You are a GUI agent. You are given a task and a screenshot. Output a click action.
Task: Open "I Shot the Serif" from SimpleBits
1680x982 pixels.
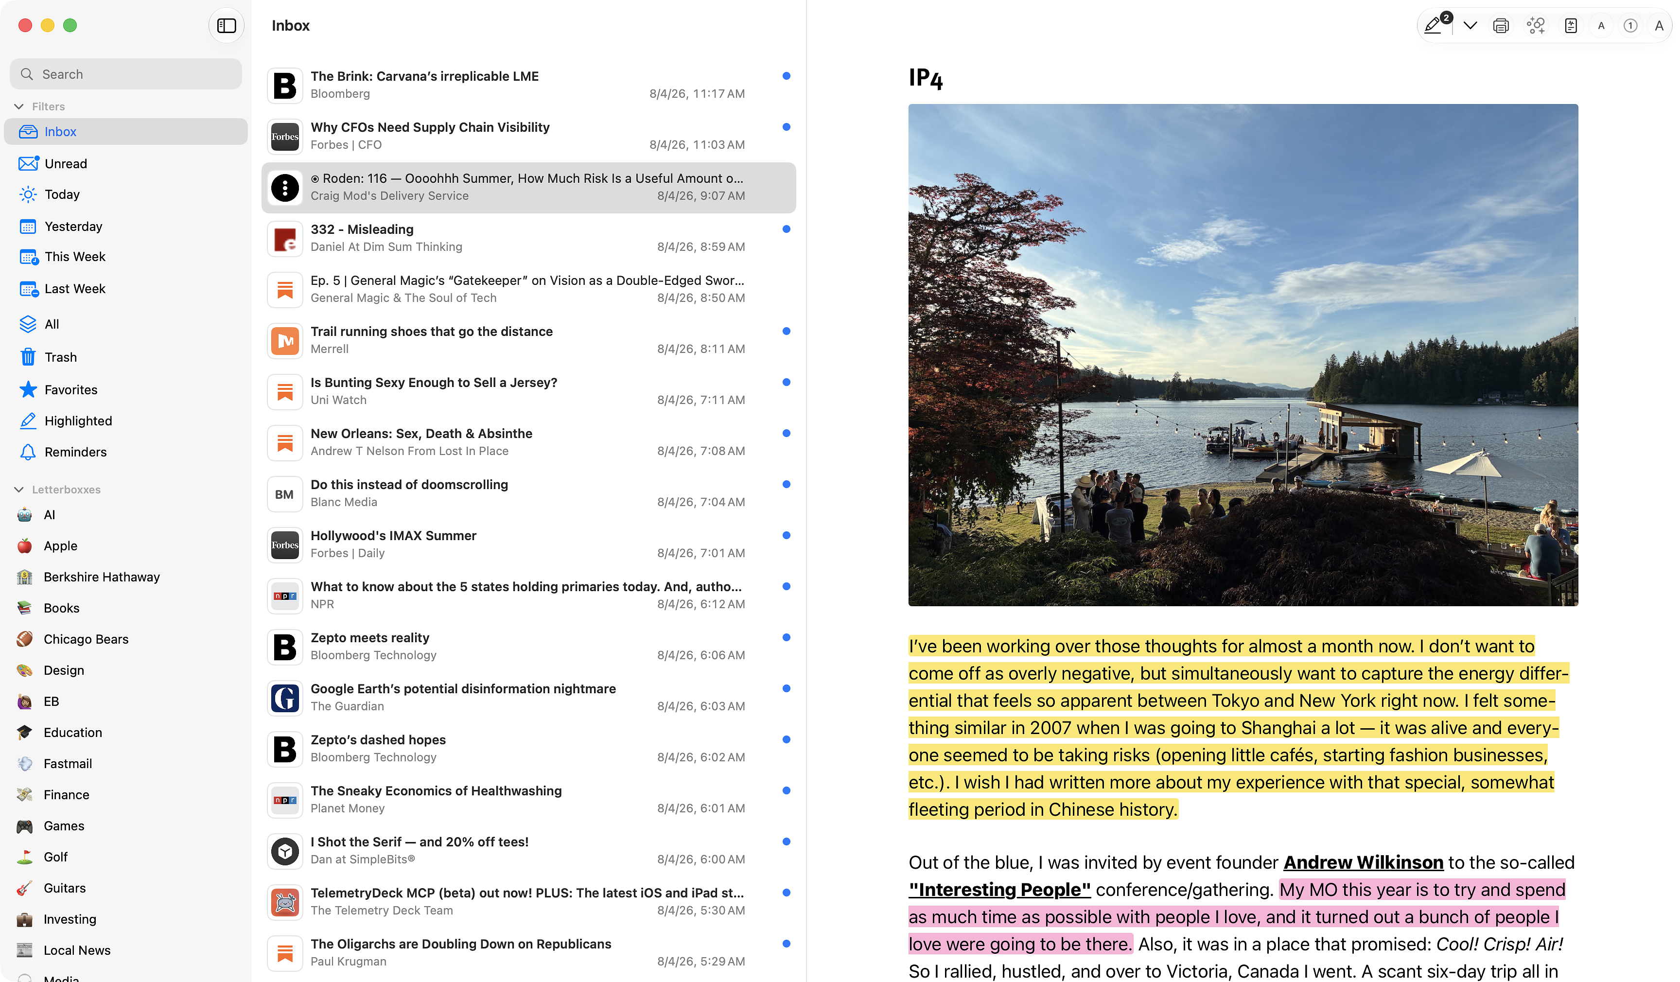(x=529, y=851)
